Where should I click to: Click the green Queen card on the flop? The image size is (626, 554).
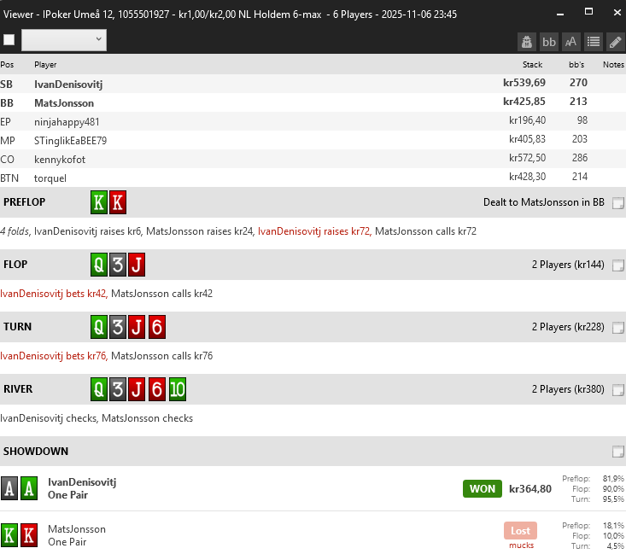99,265
